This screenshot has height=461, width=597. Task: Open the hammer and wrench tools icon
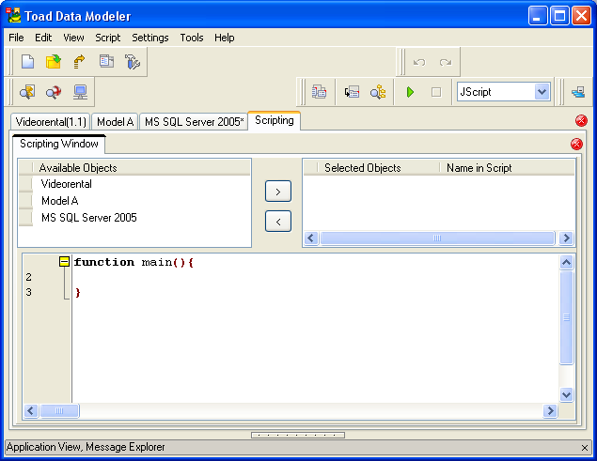133,62
